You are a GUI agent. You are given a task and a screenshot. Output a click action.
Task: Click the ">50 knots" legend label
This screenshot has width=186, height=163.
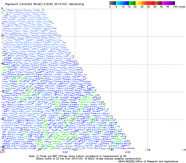(x=179, y=7)
